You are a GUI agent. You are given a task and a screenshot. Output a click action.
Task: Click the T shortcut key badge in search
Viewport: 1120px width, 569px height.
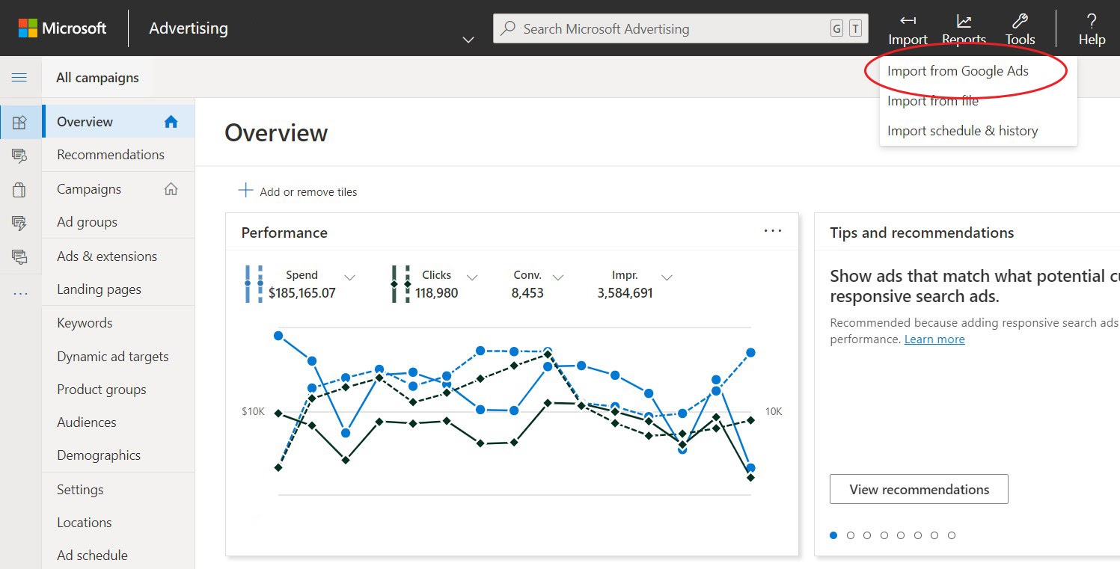[x=855, y=28]
